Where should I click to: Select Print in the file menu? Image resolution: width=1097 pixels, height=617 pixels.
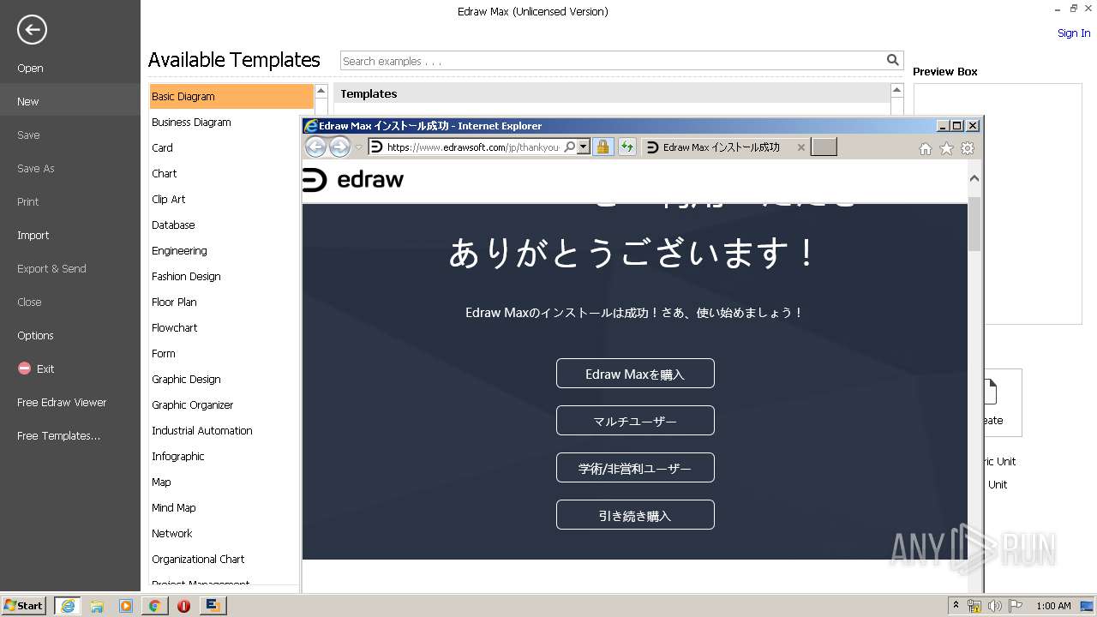tap(27, 201)
